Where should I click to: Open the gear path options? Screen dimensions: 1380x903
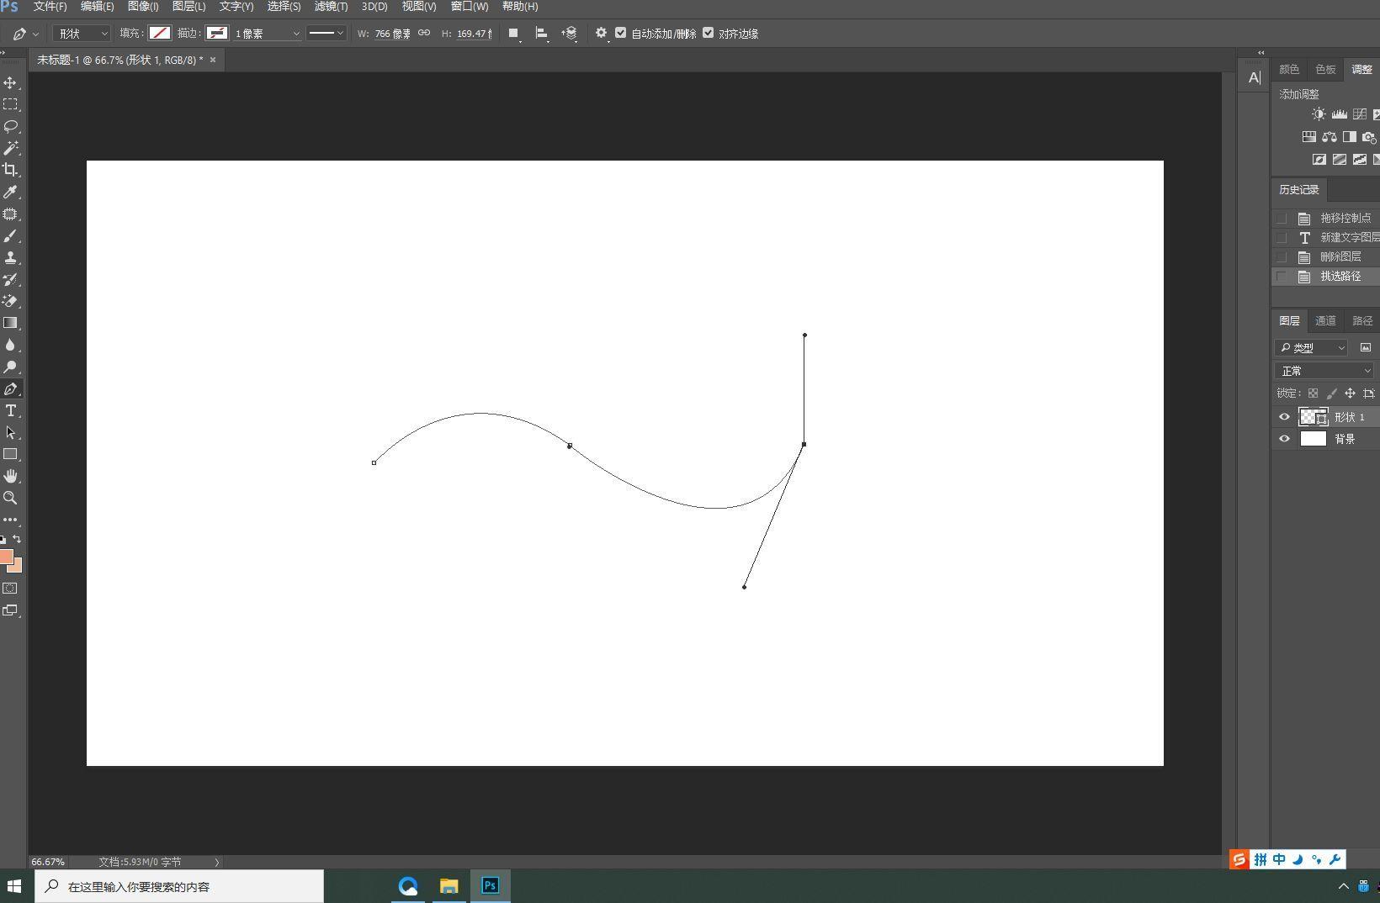click(x=601, y=33)
